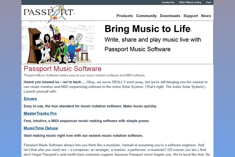Click the text 'Heard you missed us – we're back....'

(x=54, y=82)
